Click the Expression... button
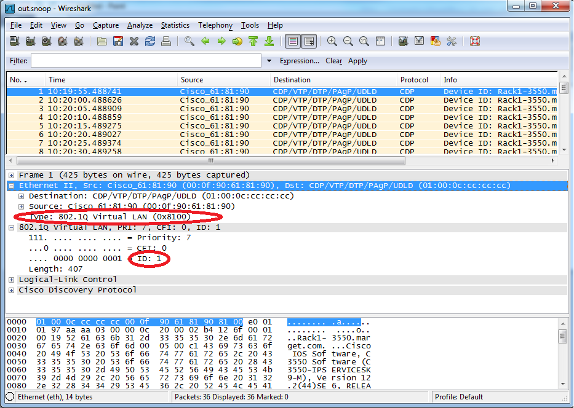The image size is (574, 408). click(300, 61)
